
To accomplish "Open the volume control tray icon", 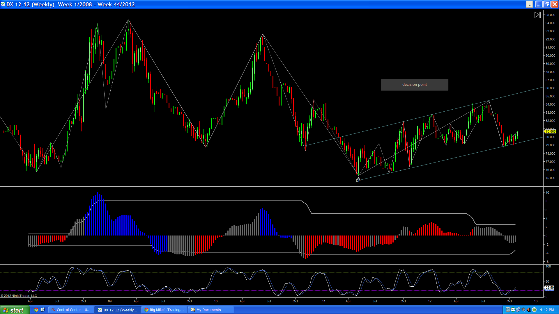I will (x=529, y=310).
